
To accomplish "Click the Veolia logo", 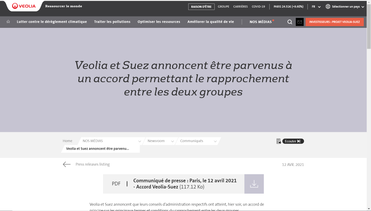I will coord(24,6).
